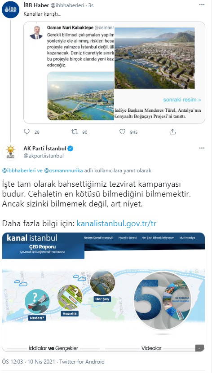
Task: Click Osman Nuri Kabaktepe's avatar in quoted tweet
Action: click(x=36, y=33)
